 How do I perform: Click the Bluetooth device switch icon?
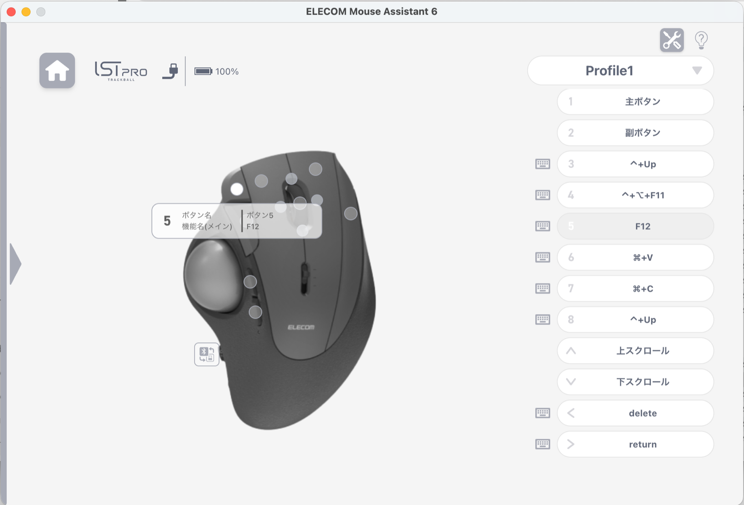pos(206,354)
